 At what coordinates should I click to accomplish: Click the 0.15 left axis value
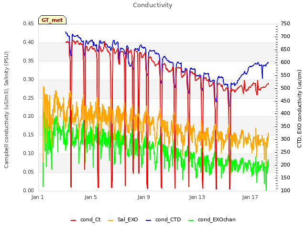(x=28, y=135)
